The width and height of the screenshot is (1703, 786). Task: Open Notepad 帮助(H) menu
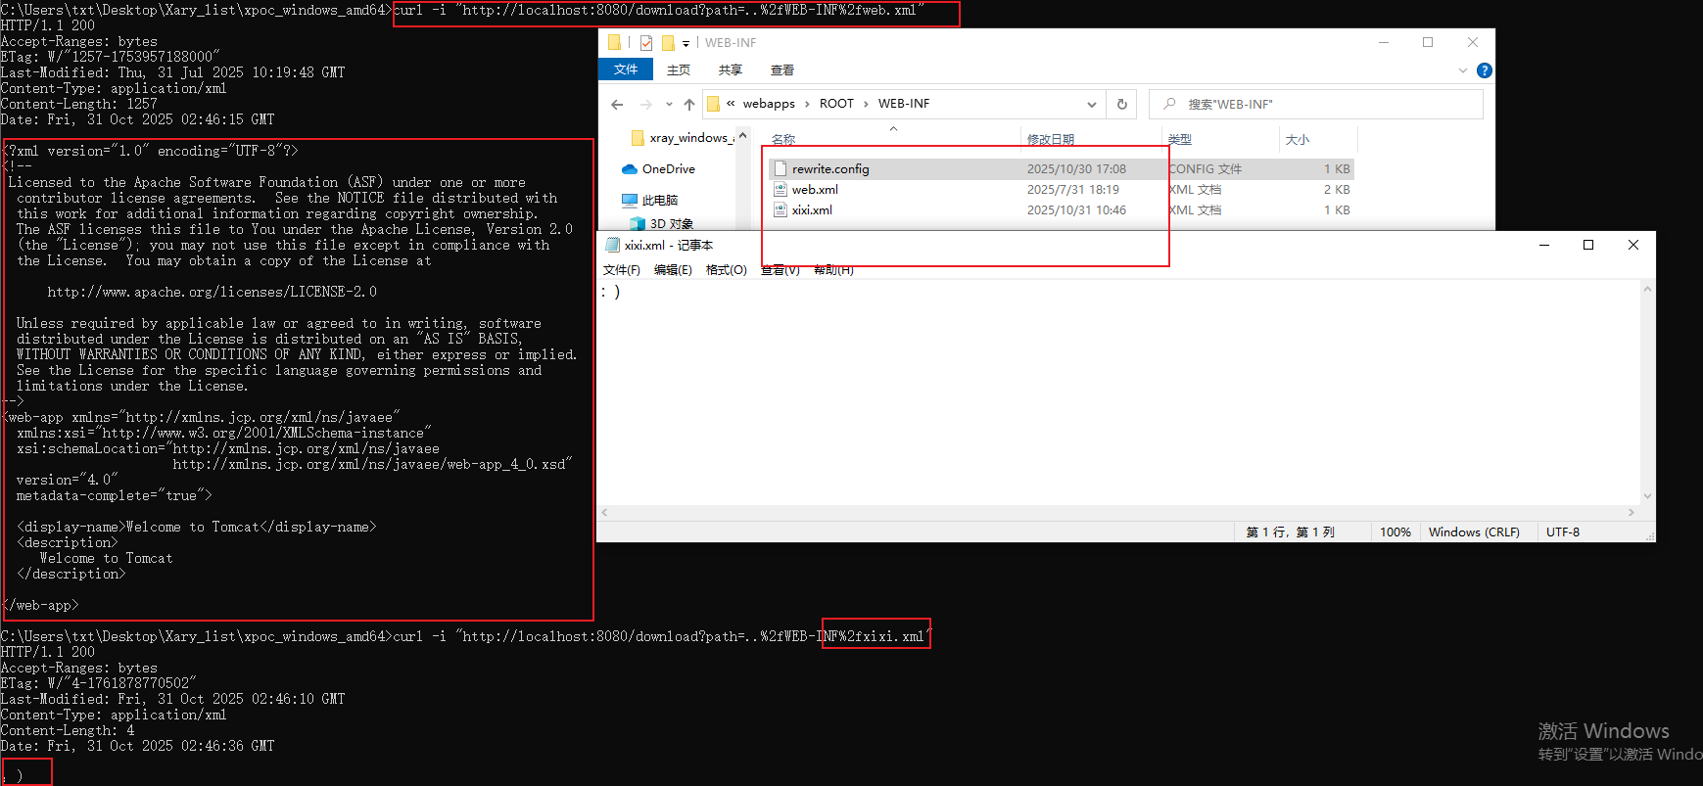tap(833, 270)
